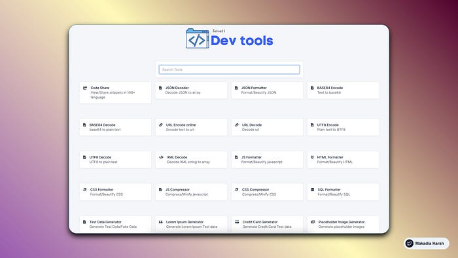The width and height of the screenshot is (458, 258).
Task: Click the bird icon beside Makadia Harsh
Action: coord(410,243)
